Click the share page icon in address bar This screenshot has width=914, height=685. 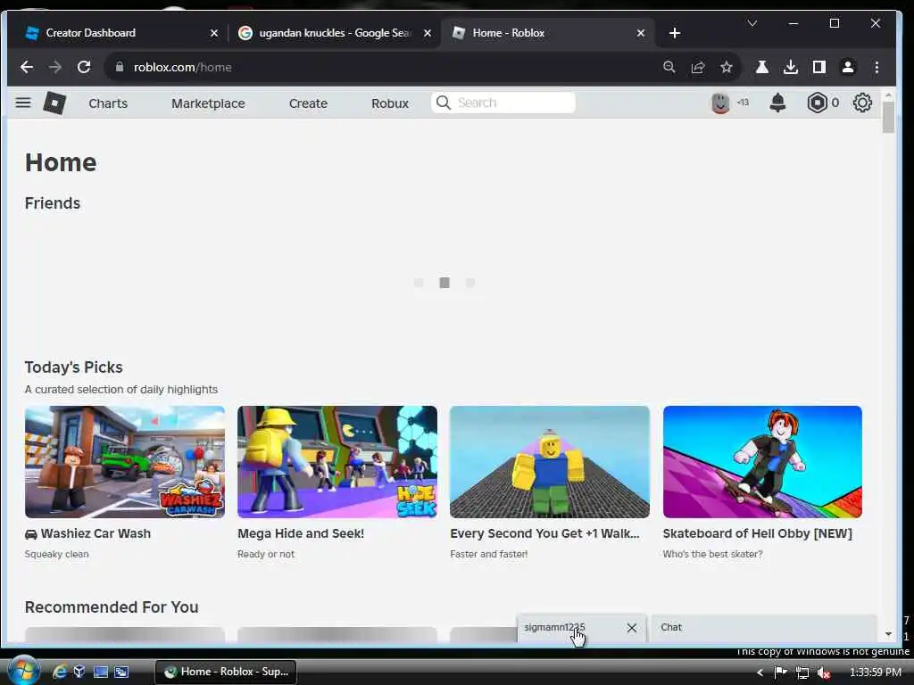[x=698, y=67]
